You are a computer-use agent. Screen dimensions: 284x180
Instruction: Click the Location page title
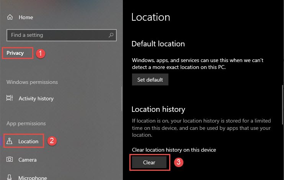(151, 17)
